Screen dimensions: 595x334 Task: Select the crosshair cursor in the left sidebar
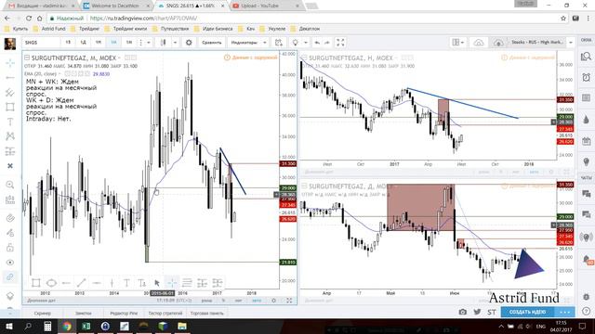[x=10, y=63]
